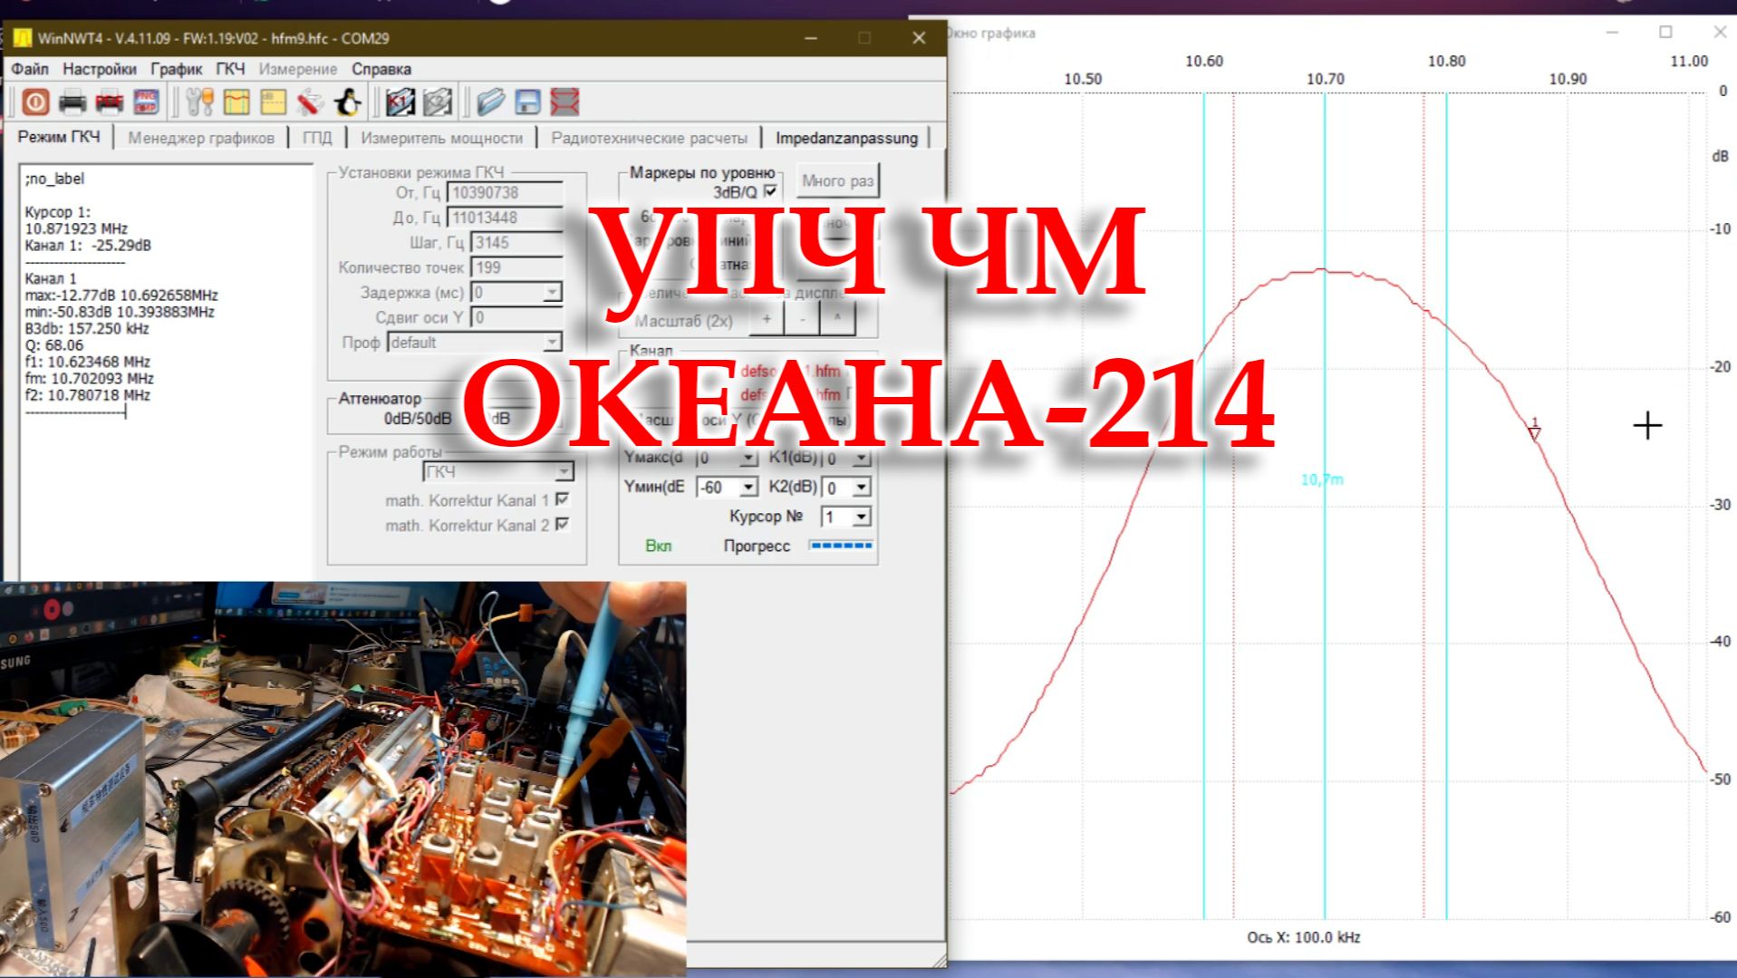1737x978 pixels.
Task: Click the Количество точек field
Action: (516, 267)
